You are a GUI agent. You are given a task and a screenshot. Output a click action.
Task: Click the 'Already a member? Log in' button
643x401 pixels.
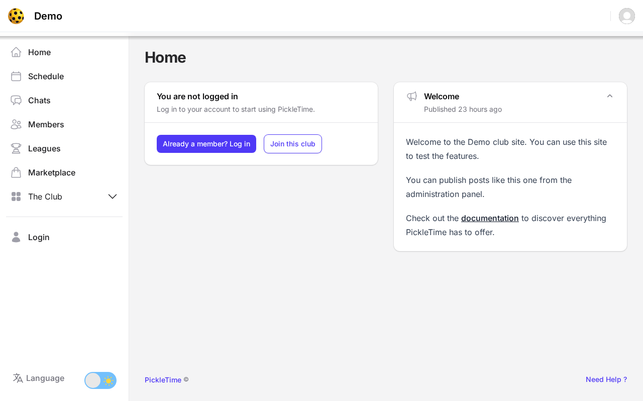pyautogui.click(x=206, y=144)
